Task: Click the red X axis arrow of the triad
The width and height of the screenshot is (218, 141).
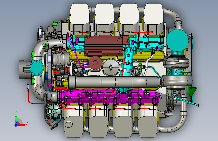Action: click(x=22, y=125)
